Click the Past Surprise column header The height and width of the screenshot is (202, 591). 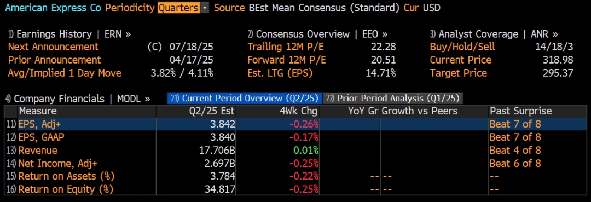(x=520, y=111)
